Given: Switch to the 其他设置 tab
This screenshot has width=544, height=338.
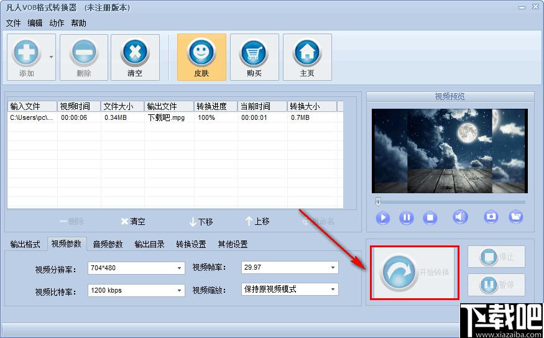Looking at the screenshot, I should (233, 244).
